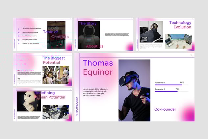Click the man with headphones photo

coord(151,32)
